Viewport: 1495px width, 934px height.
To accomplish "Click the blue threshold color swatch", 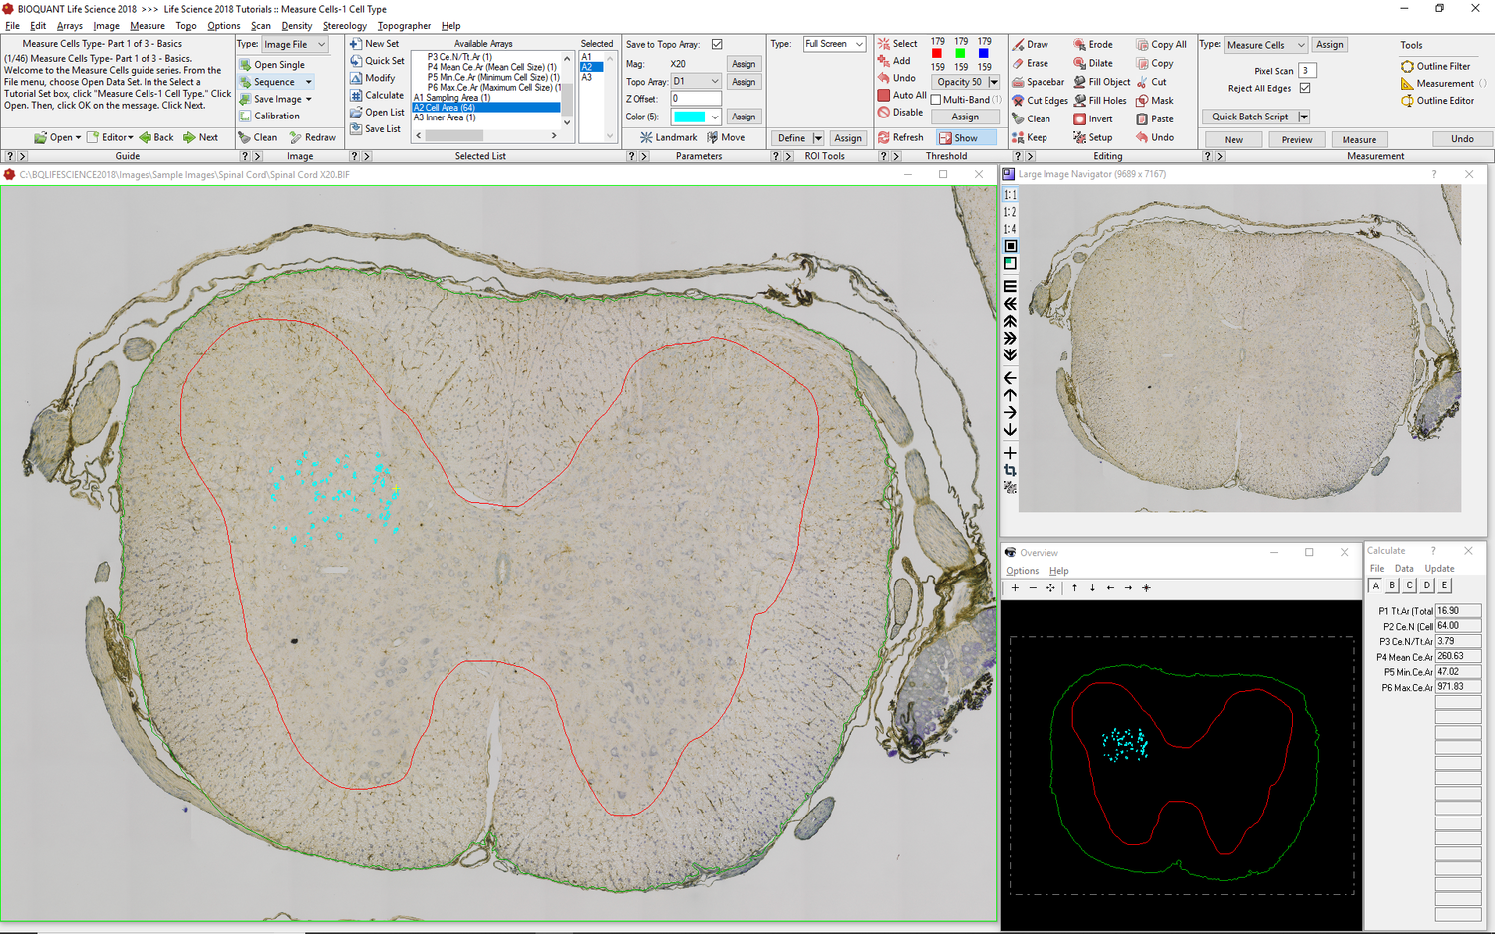I will [983, 54].
